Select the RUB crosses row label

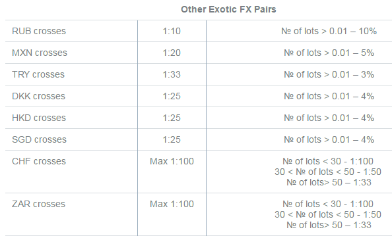click(39, 31)
